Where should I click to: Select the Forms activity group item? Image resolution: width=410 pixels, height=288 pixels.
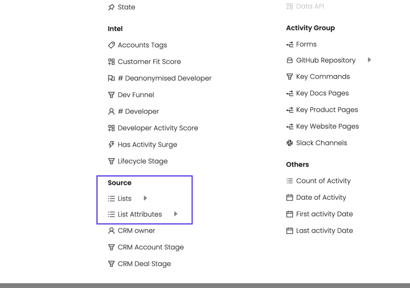[x=306, y=44]
